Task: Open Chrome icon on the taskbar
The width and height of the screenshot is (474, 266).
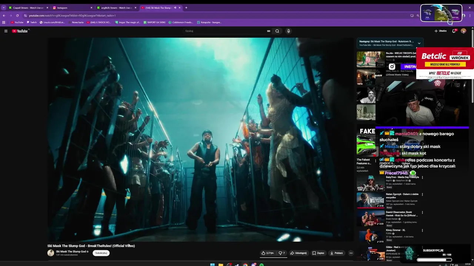Action: [245, 265]
